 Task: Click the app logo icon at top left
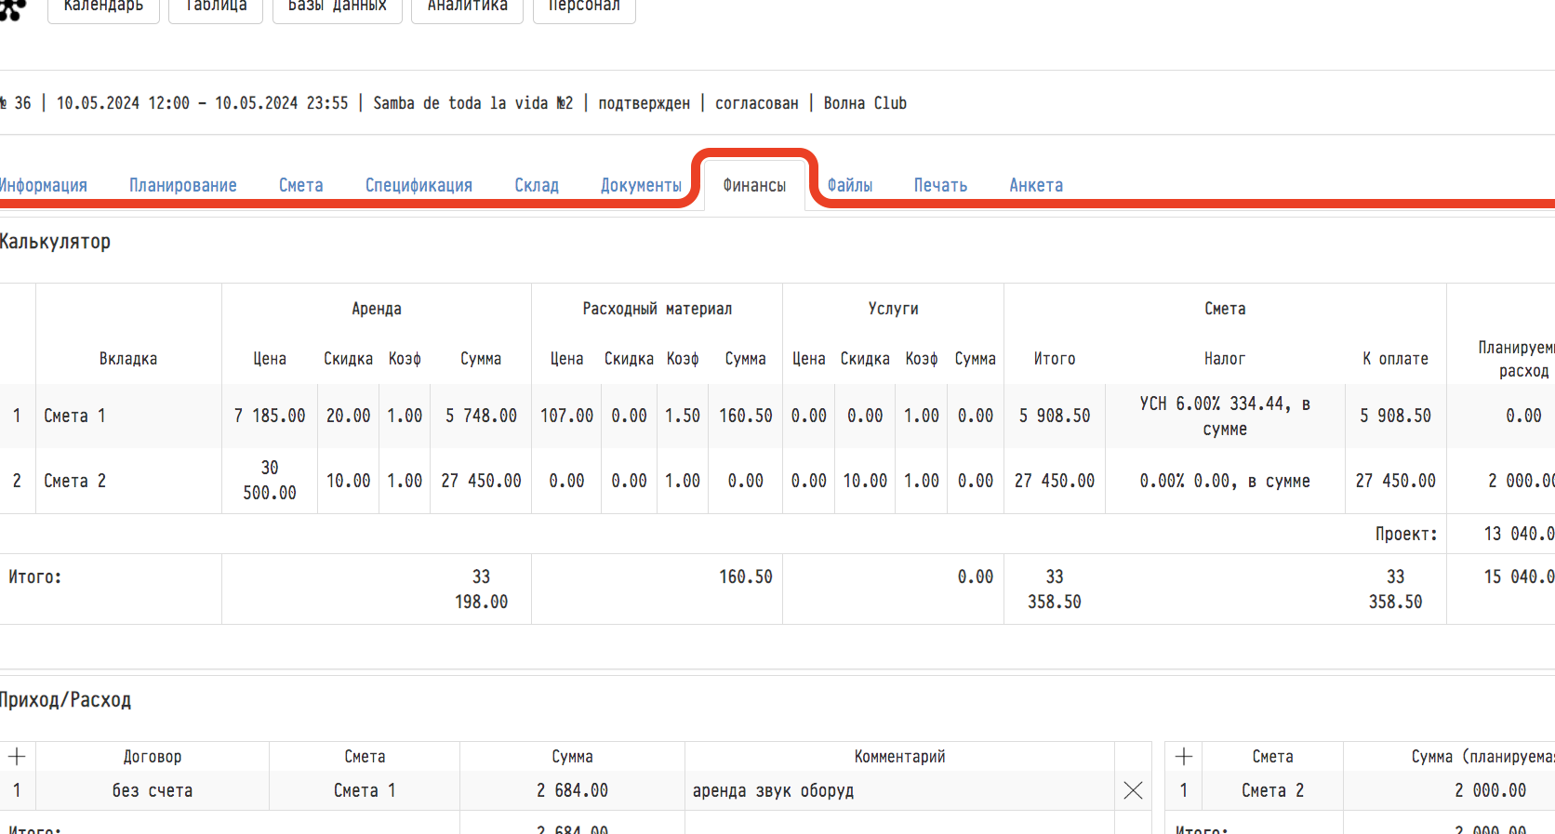pyautogui.click(x=11, y=9)
